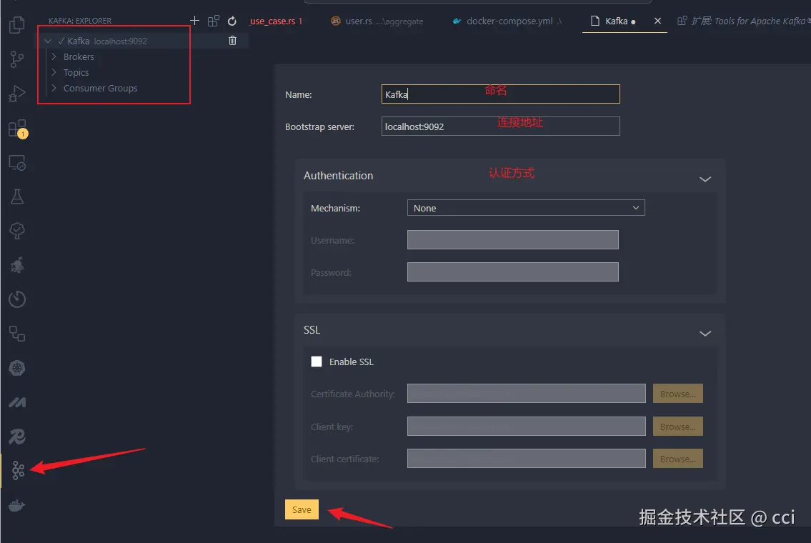
Task: Delete the Kafka cluster with trash icon
Action: coord(232,40)
